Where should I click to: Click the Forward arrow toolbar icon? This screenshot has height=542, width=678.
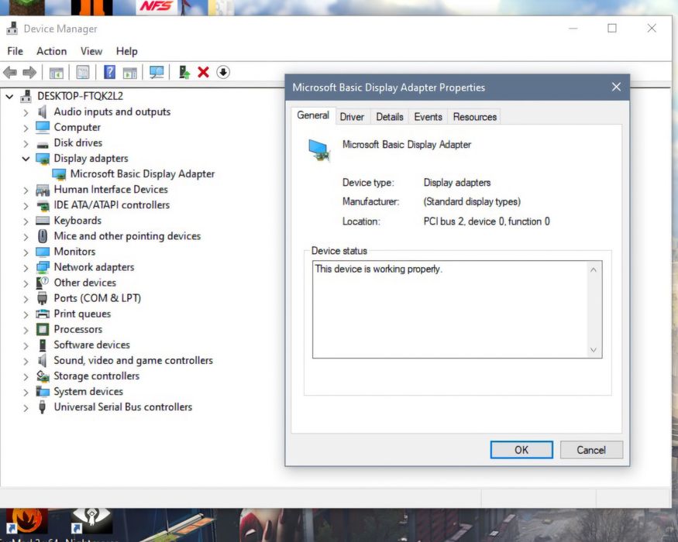(x=29, y=72)
